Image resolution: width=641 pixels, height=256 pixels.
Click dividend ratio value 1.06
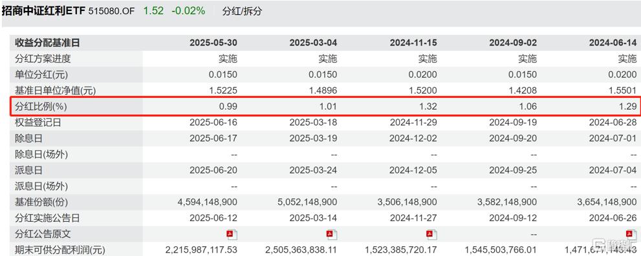tap(528, 107)
